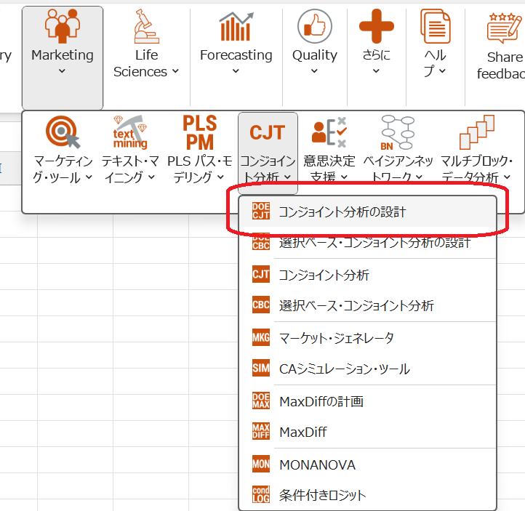Open the マーケティング・ツール target icon
Screen dimensions: 525x511
click(x=63, y=132)
